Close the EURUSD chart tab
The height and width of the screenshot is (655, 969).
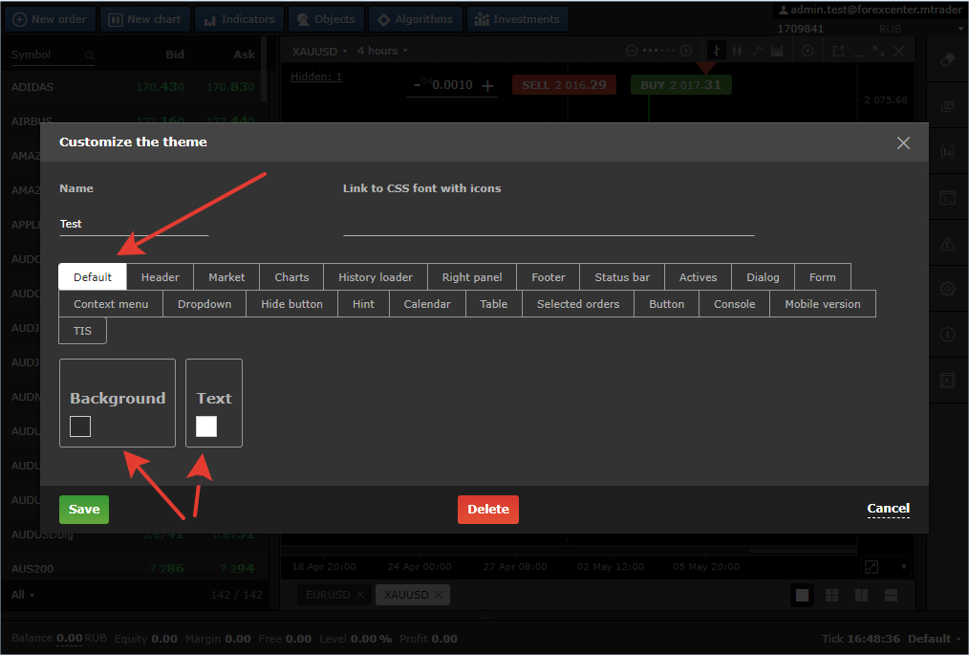[360, 595]
